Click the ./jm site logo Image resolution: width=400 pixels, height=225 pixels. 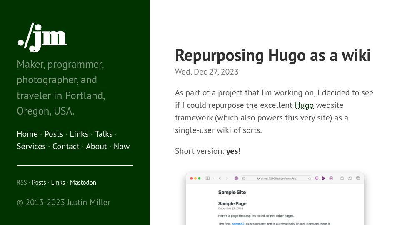coord(42,37)
